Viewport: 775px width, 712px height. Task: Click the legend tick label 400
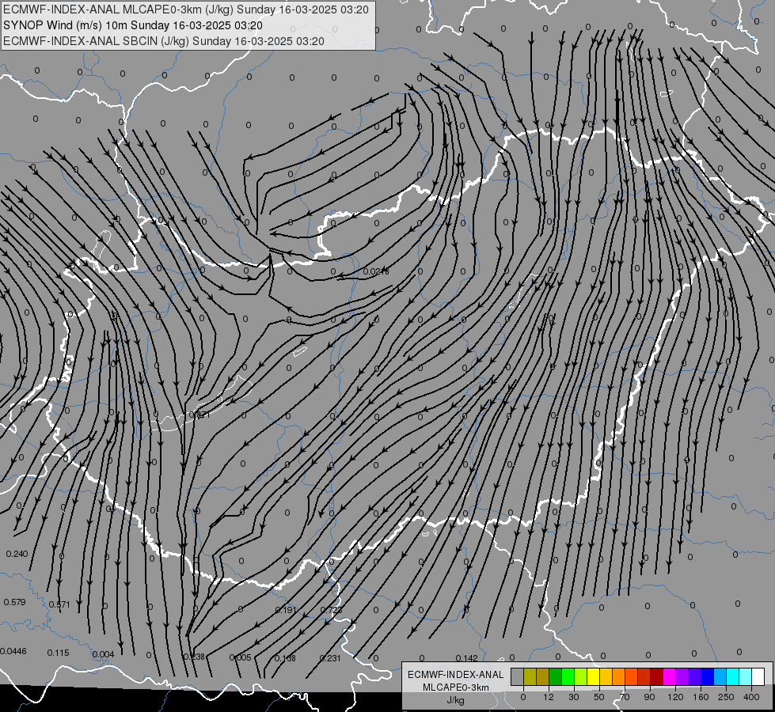[x=751, y=697]
